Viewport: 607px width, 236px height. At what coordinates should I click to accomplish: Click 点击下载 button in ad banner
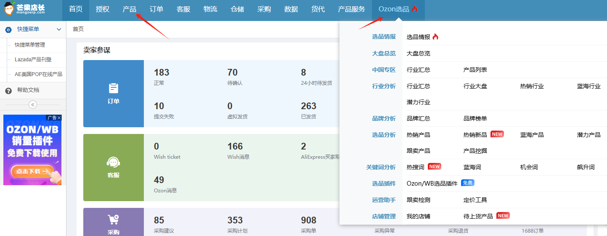[x=32, y=171]
